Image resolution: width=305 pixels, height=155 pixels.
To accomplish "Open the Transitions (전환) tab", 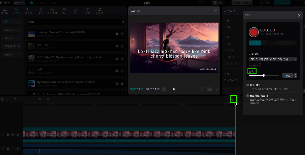I will pyautogui.click(x=64, y=11).
